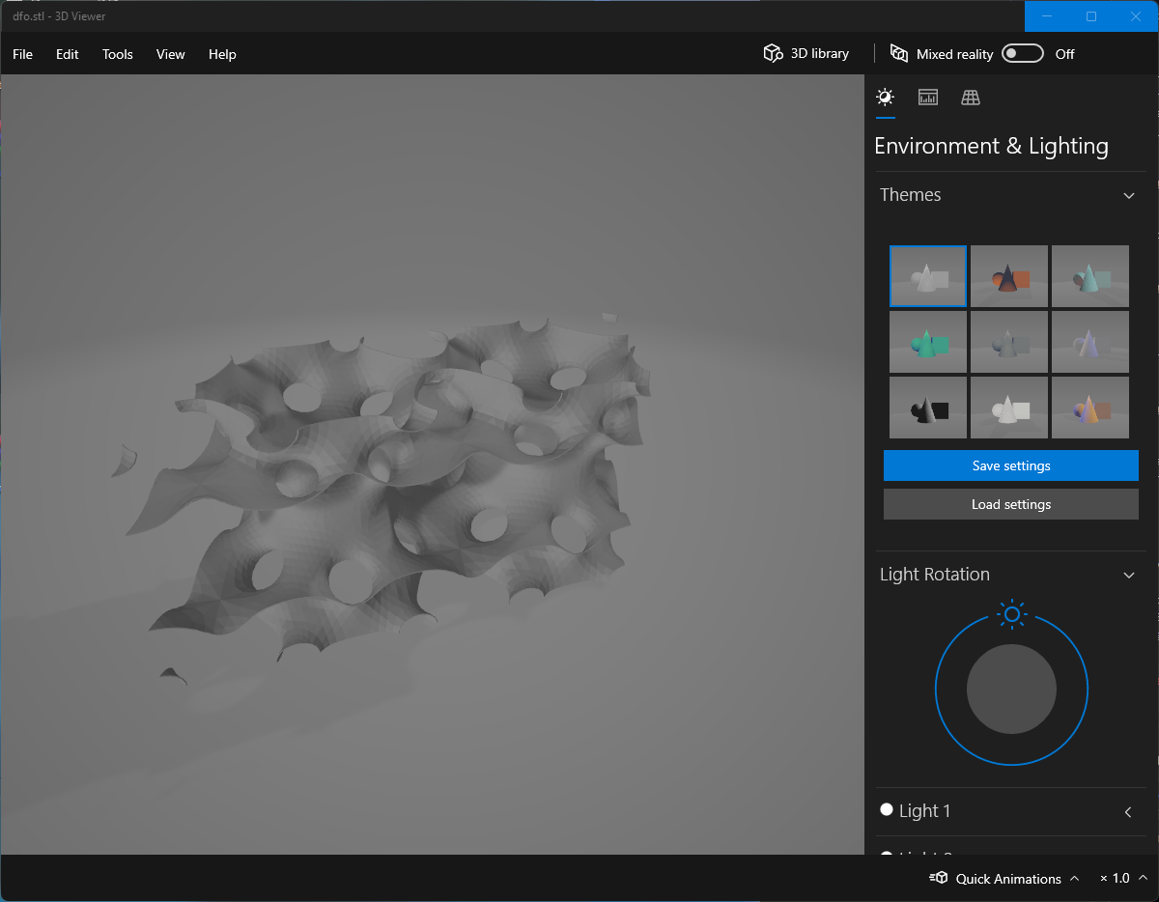Expand the Light 1 settings arrow
Screen dimensions: 1159x902
click(x=1128, y=812)
